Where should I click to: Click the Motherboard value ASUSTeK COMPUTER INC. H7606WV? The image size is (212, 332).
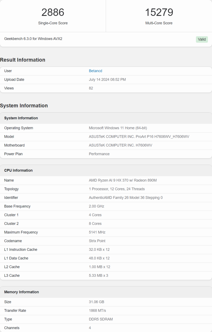coord(121,145)
